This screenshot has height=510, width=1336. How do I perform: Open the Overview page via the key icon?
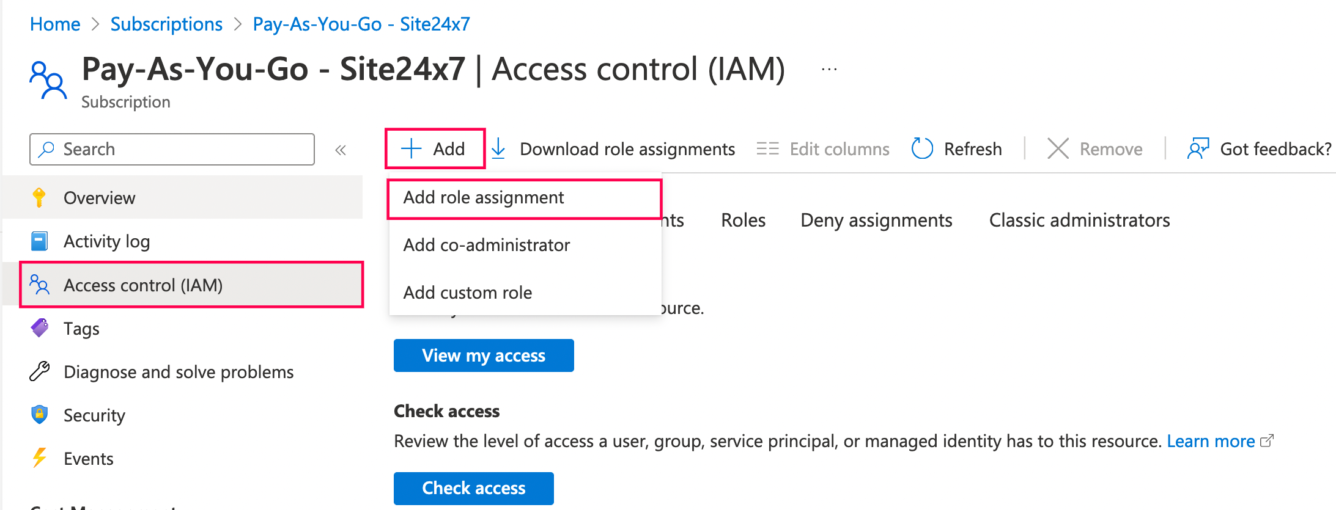point(40,197)
